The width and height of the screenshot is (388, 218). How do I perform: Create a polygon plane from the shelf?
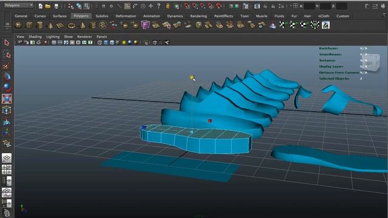[61, 25]
